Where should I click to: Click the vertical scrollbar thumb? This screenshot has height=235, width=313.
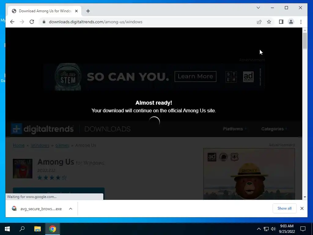coord(305,41)
